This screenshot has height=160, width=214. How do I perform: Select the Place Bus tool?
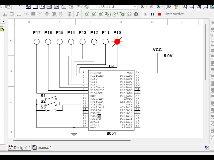pyautogui.click(x=78, y=14)
